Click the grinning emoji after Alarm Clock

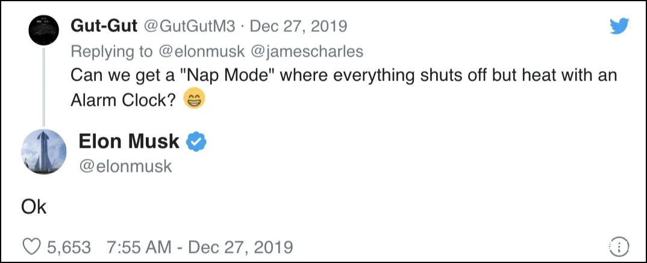193,99
